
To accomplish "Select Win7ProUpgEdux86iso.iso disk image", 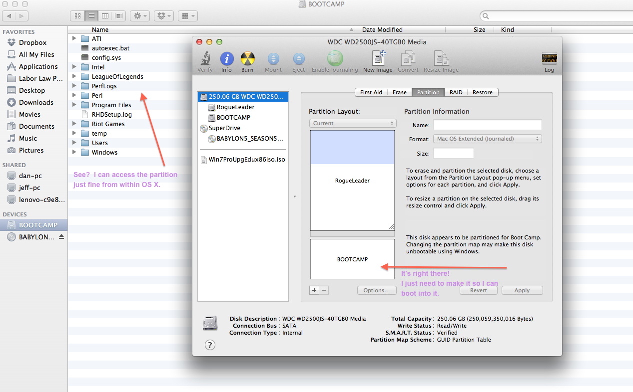I will (243, 160).
